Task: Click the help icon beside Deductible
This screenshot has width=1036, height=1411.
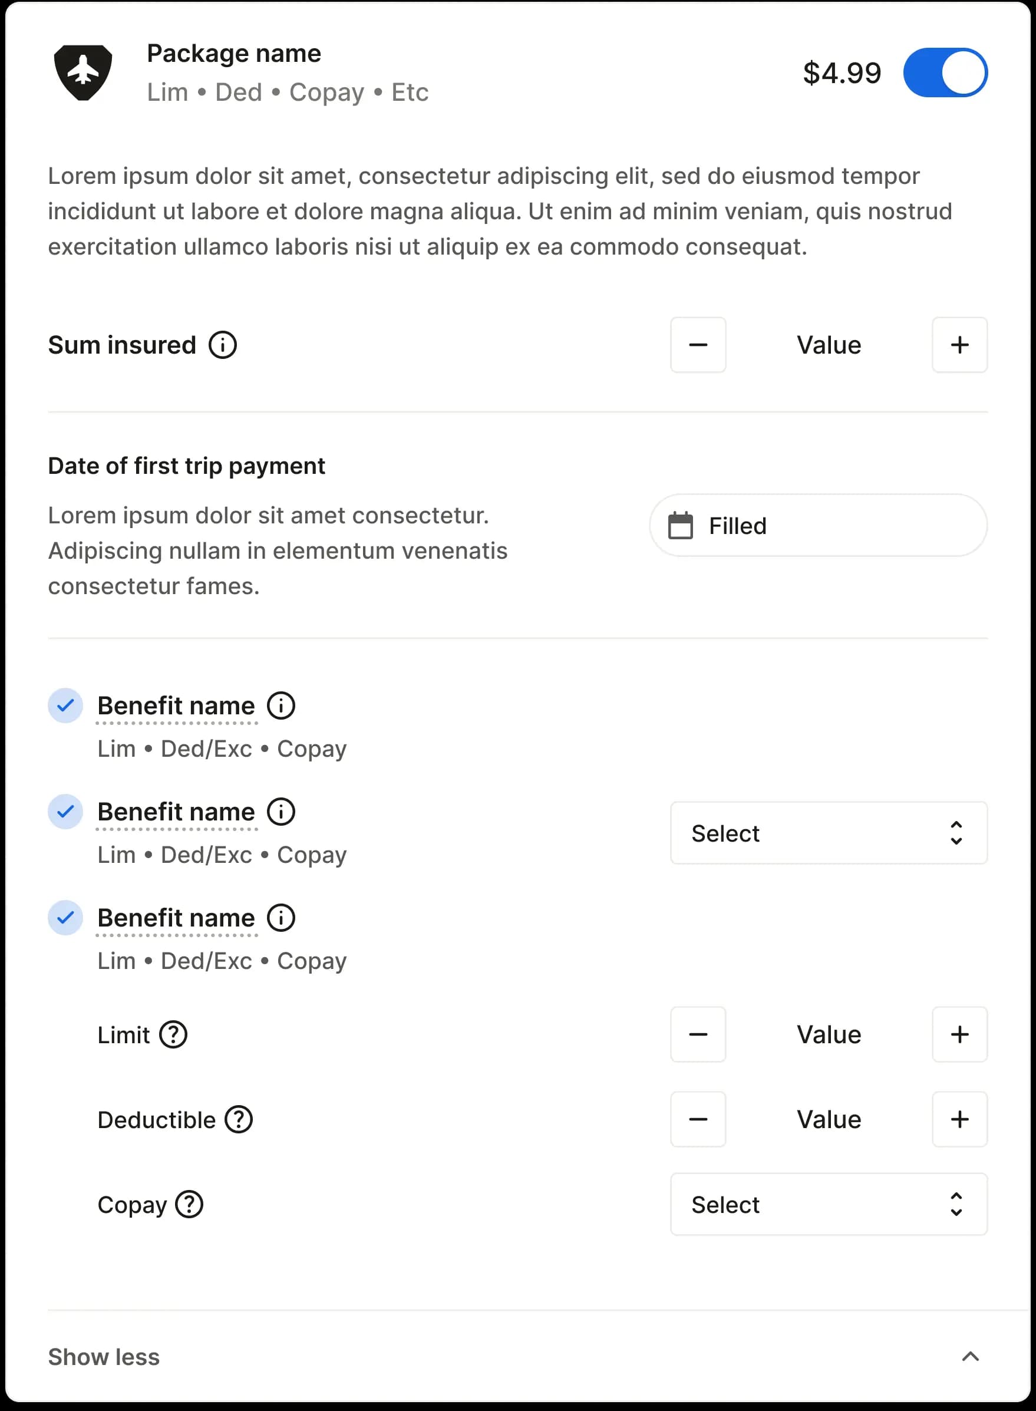Action: pos(239,1119)
